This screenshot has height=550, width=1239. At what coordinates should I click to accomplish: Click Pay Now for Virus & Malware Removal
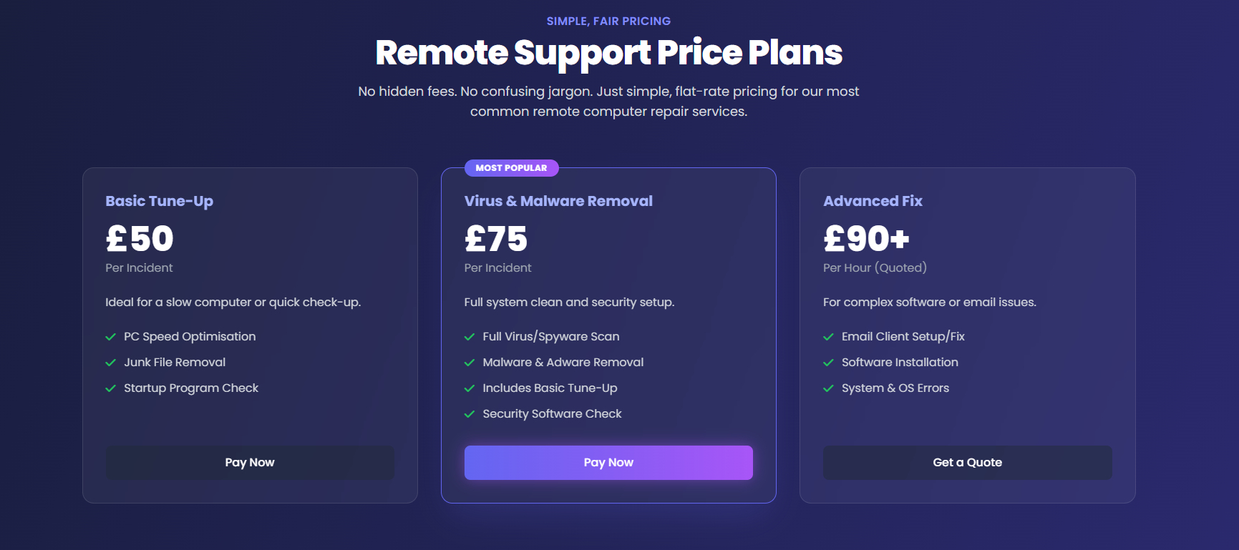608,462
